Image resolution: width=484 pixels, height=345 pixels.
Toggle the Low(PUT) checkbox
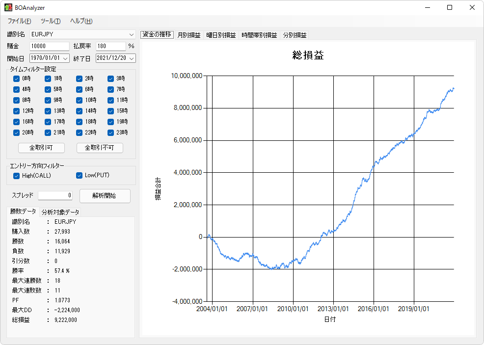(x=80, y=175)
